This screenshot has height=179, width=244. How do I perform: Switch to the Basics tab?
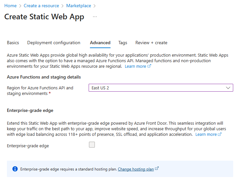[x=13, y=43]
